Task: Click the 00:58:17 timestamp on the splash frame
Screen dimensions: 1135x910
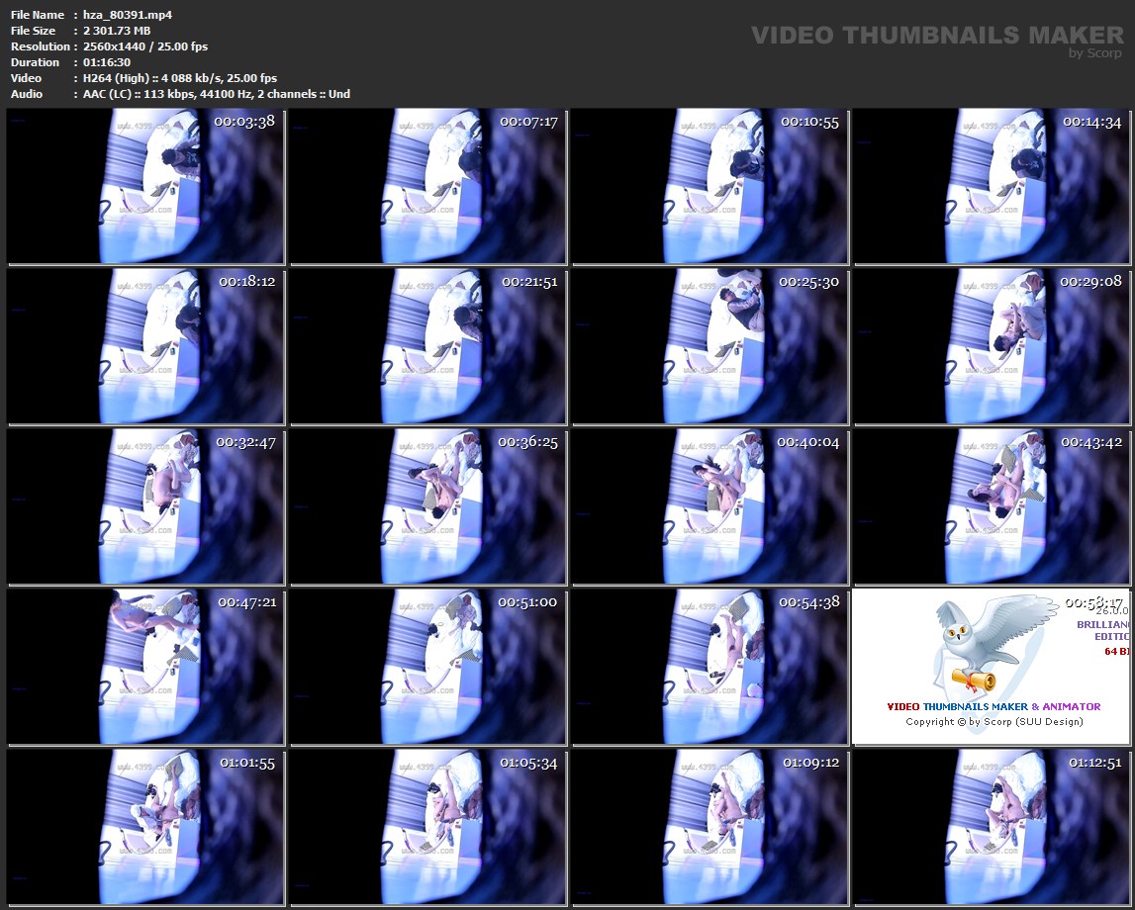Action: pos(1092,601)
